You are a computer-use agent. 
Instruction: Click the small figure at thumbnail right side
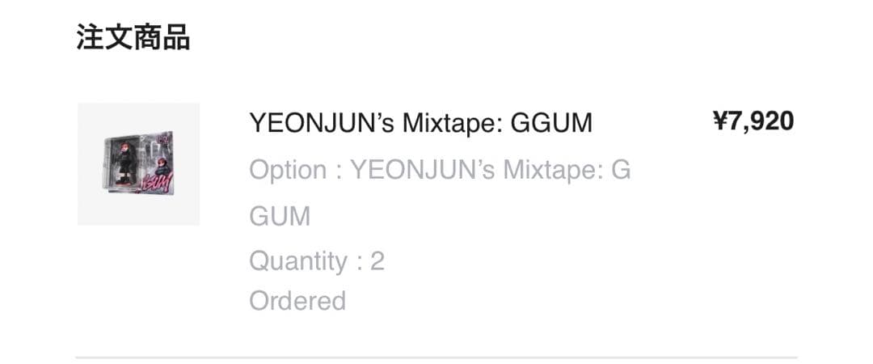pyautogui.click(x=162, y=166)
